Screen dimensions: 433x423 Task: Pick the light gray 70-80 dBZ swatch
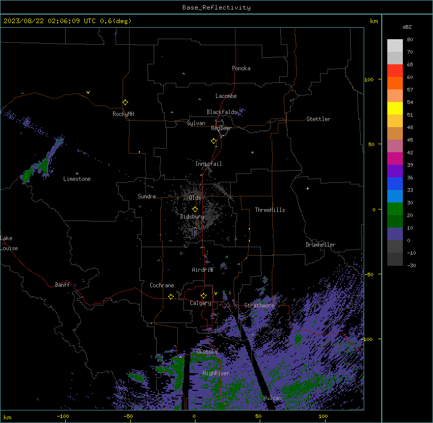pyautogui.click(x=395, y=46)
